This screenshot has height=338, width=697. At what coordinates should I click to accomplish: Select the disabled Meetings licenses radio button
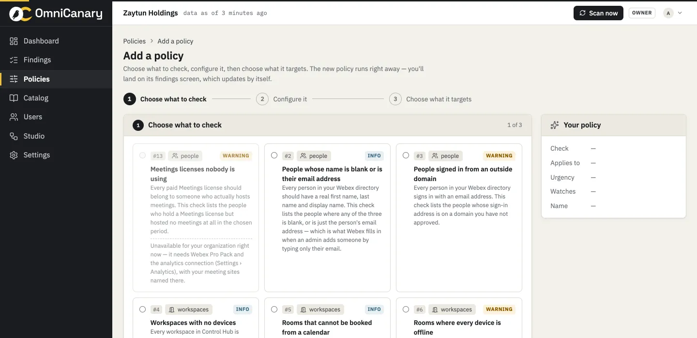click(142, 155)
